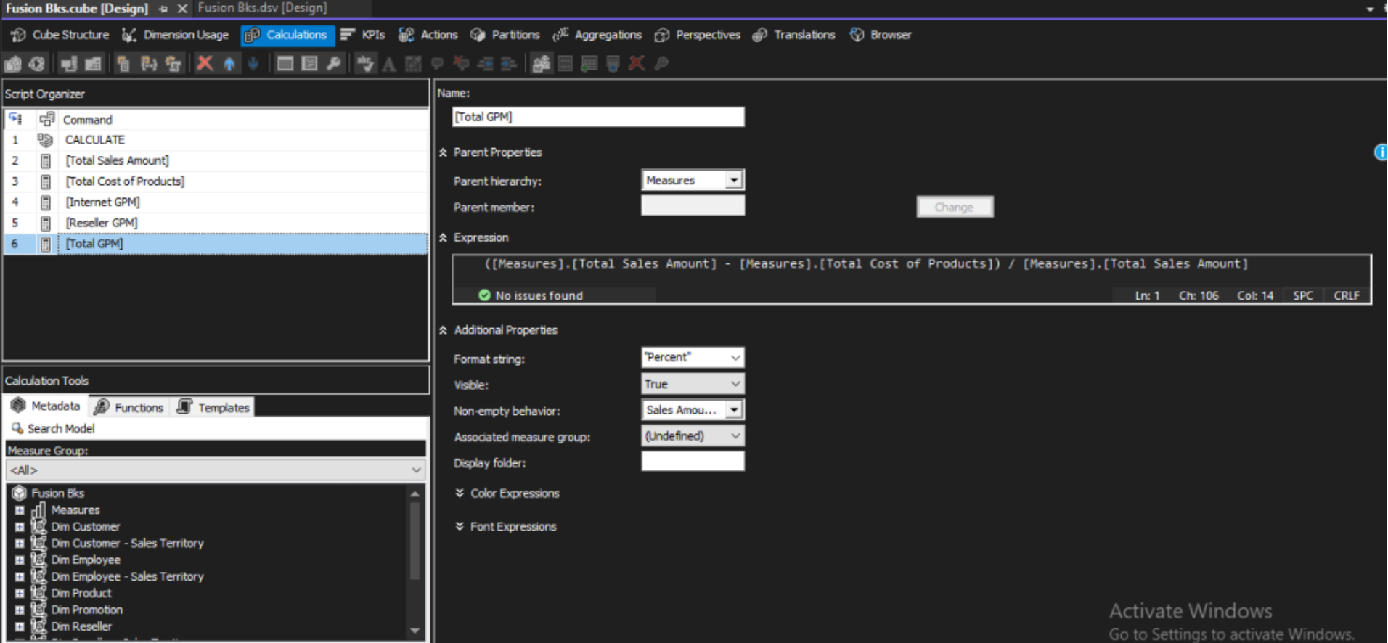Click the New Script Command icon
This screenshot has width=1388, height=643.
(173, 64)
